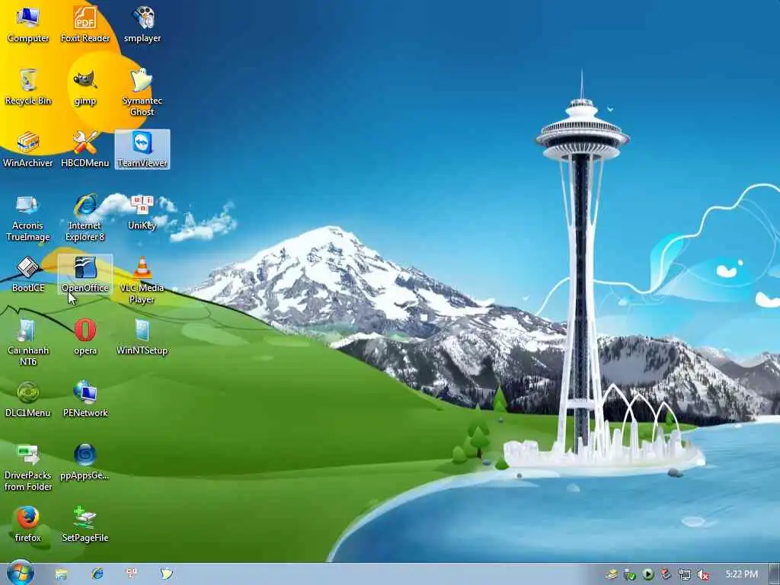Click the opera desktop shortcut

(x=85, y=337)
